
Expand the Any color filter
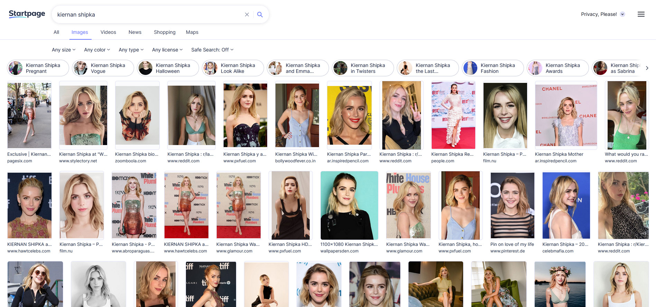coord(97,50)
